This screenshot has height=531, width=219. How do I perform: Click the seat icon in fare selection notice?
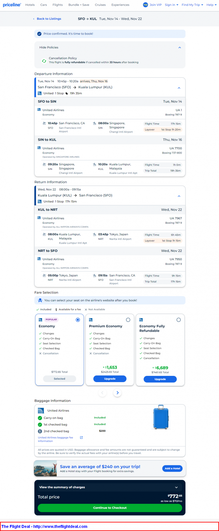pyautogui.click(x=40, y=300)
